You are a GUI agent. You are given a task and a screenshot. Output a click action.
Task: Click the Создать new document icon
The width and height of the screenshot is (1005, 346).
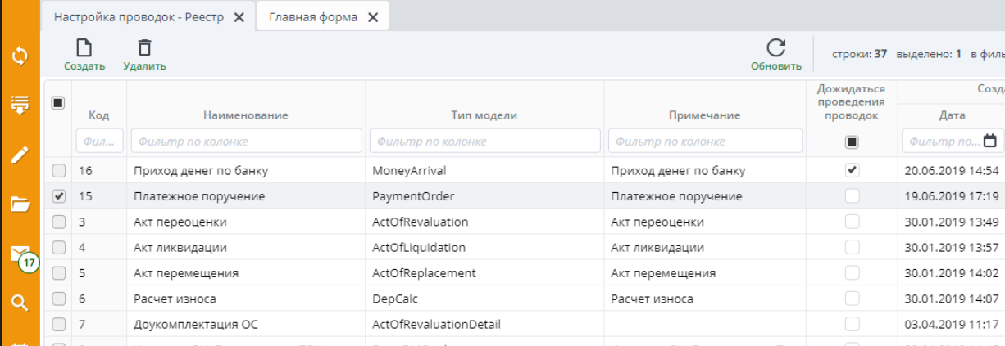84,49
